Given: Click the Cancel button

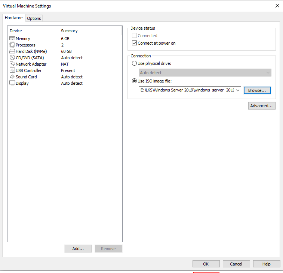Looking at the screenshot, I should tap(236, 264).
